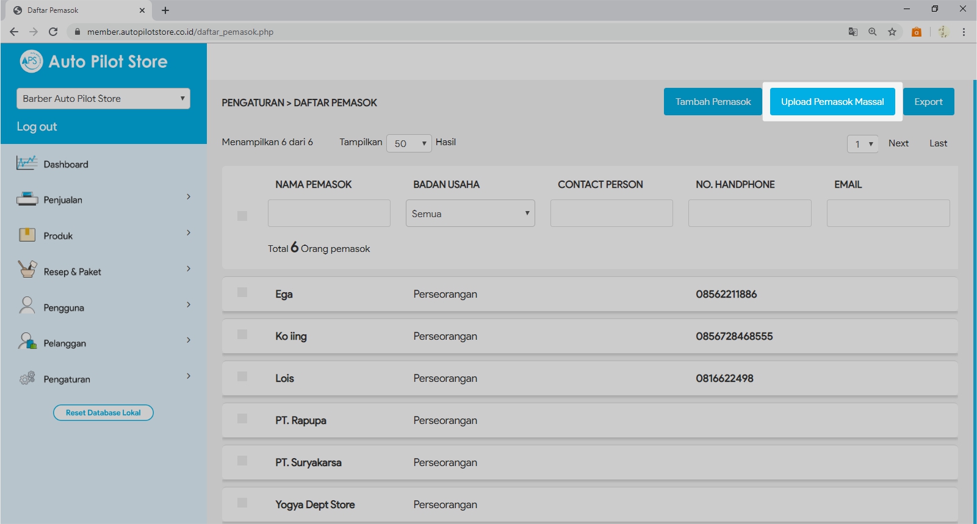Tick the checkbox for supplier Ega
The width and height of the screenshot is (977, 524).
coord(242,293)
